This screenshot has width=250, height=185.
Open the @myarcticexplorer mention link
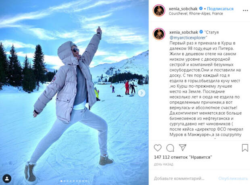(x=187, y=38)
